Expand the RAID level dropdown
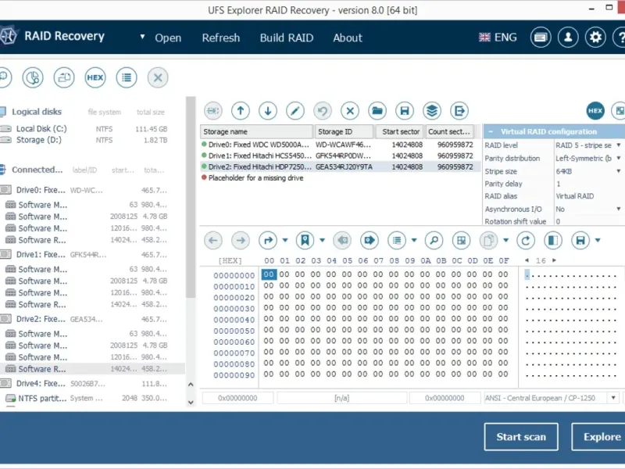 pyautogui.click(x=619, y=145)
